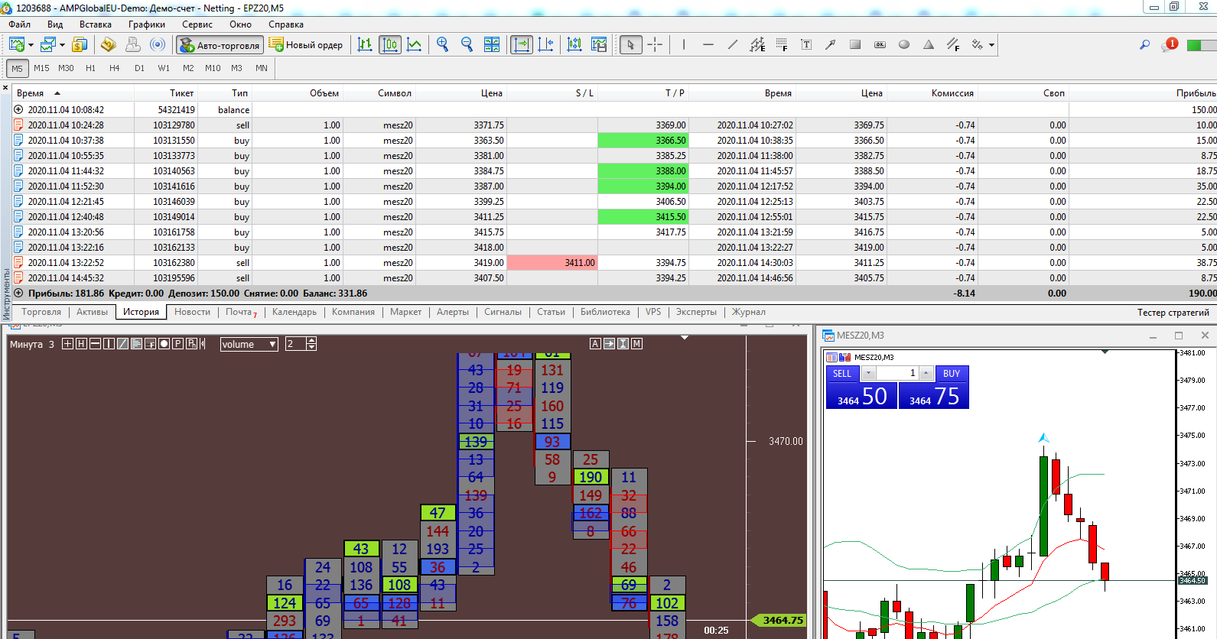Click the SELL button in MESZ20 chart
The width and height of the screenshot is (1217, 639).
pos(842,374)
